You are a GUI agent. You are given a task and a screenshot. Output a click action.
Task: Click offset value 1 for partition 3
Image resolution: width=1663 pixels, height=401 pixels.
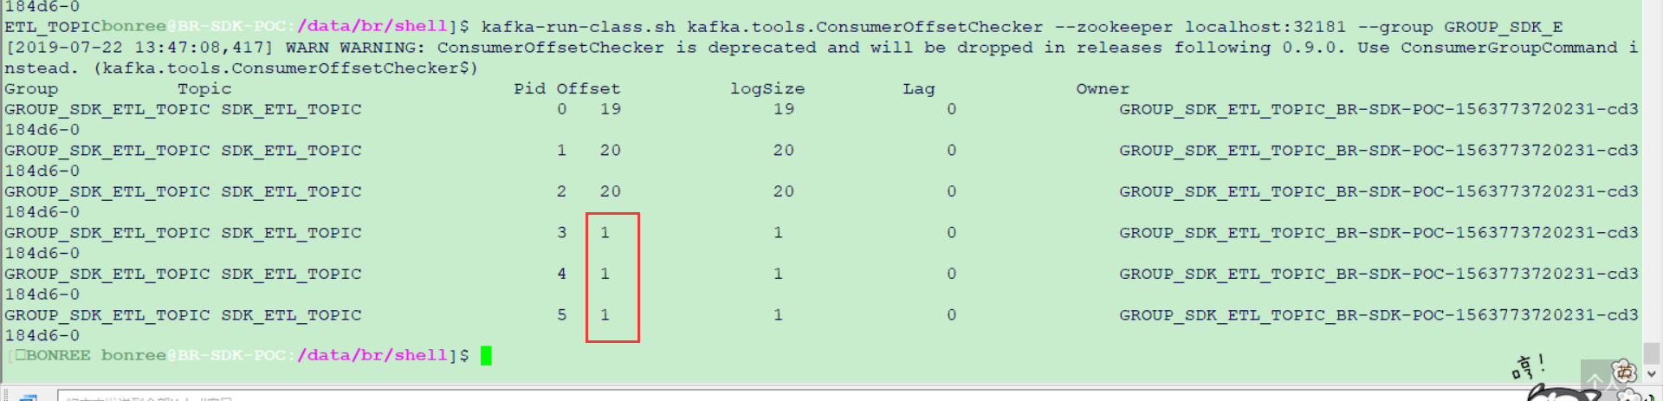point(605,233)
